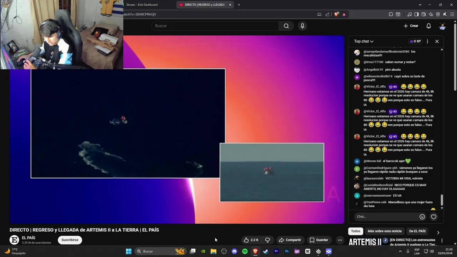
Task: Open the chat options three-dot menu
Action: click(427, 41)
